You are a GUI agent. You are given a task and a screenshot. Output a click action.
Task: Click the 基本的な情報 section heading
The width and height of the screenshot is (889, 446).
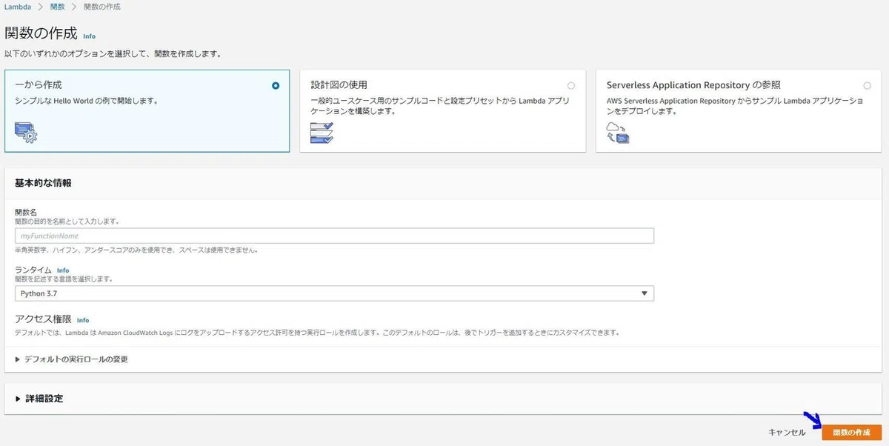pos(43,183)
